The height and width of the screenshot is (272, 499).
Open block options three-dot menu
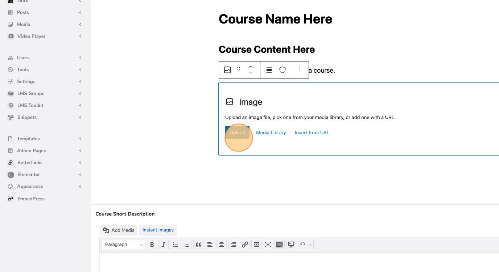point(300,70)
